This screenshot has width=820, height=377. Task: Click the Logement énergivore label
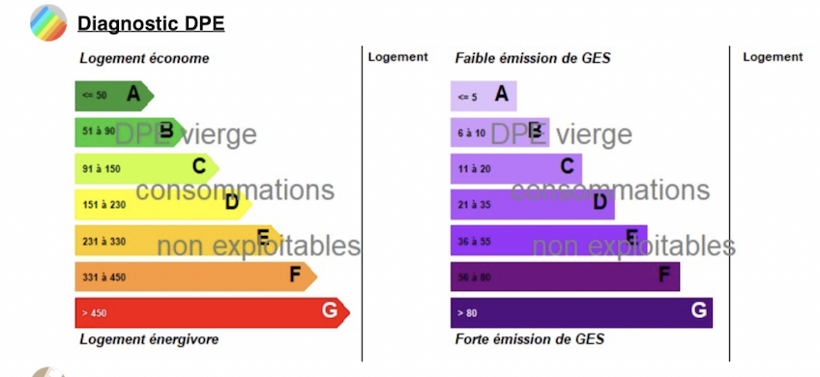pos(149,339)
